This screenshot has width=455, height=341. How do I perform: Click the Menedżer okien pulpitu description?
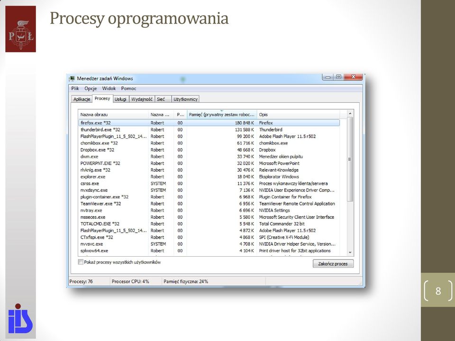tap(281, 157)
